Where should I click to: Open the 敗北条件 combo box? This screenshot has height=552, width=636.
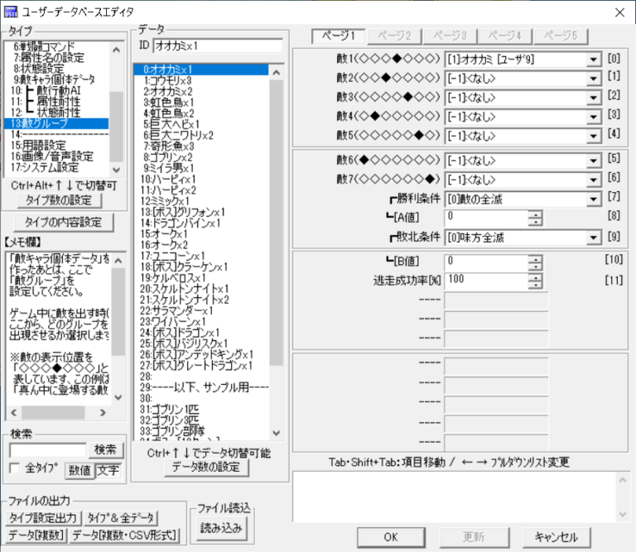[x=593, y=238]
